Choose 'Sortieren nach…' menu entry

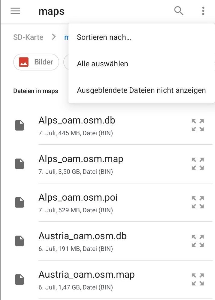[x=104, y=37]
